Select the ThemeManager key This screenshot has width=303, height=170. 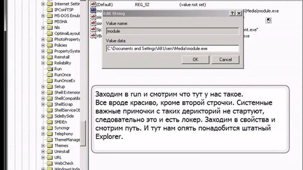(x=67, y=140)
